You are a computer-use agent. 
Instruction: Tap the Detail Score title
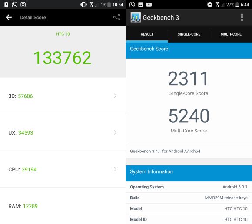(x=33, y=17)
